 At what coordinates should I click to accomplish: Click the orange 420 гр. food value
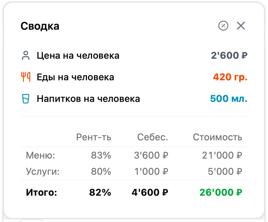[230, 77]
